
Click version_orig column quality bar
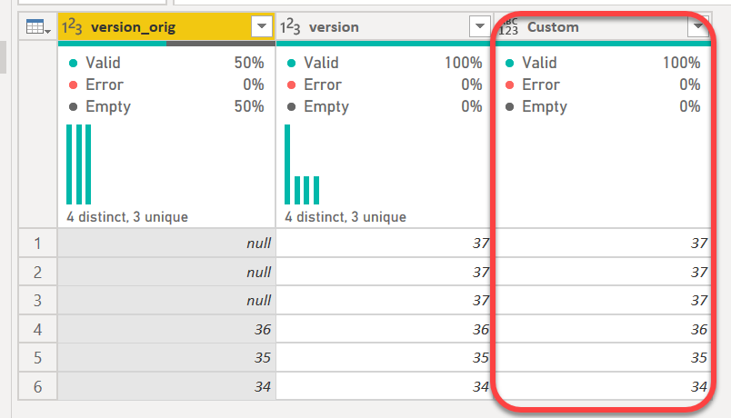pyautogui.click(x=166, y=44)
